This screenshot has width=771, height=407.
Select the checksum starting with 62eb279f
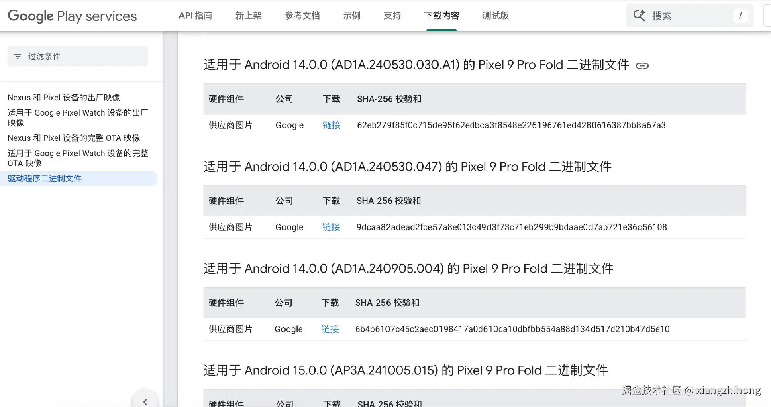point(511,125)
